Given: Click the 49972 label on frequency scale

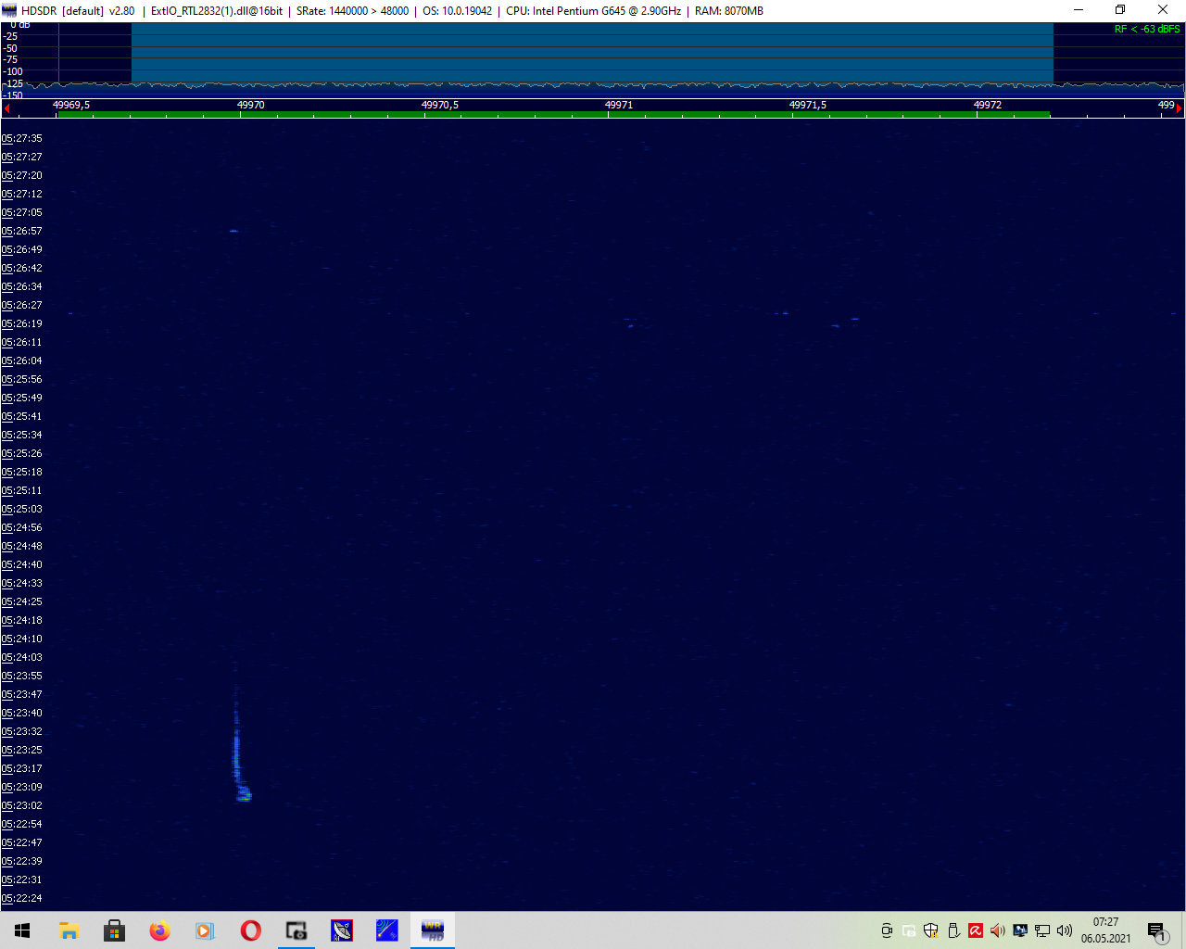Looking at the screenshot, I should tap(987, 105).
